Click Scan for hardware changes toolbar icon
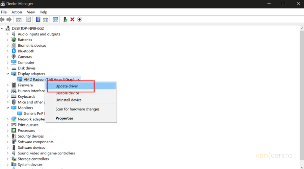 point(55,20)
